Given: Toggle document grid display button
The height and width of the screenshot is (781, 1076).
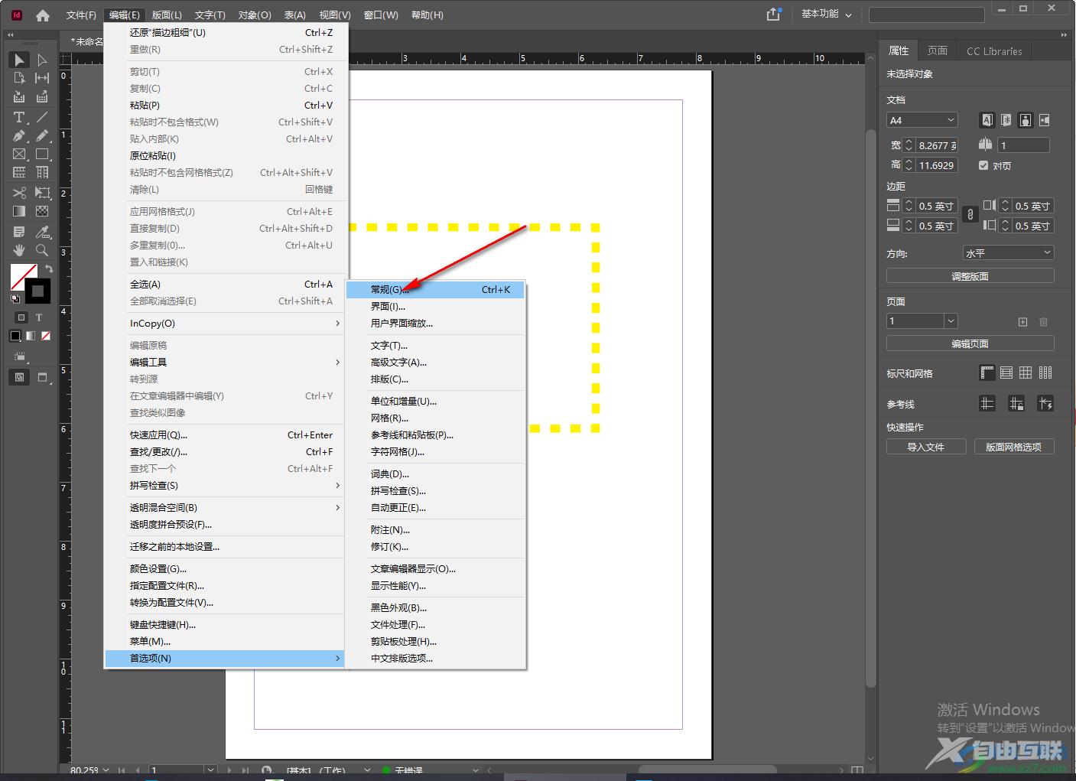Looking at the screenshot, I should click(1026, 373).
